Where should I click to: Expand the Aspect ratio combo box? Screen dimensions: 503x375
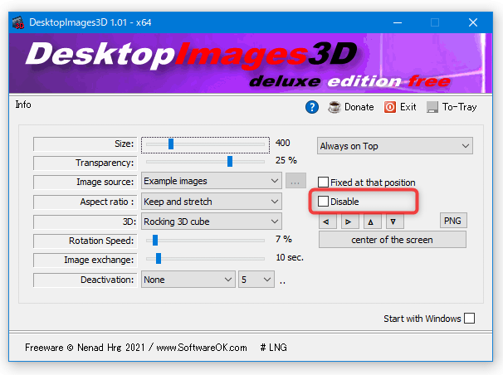coord(212,202)
